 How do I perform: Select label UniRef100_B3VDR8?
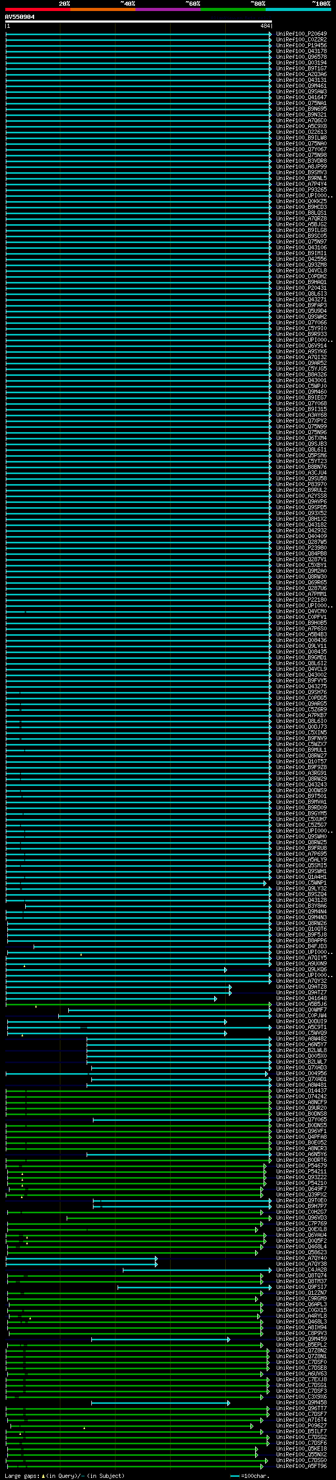pos(301,161)
